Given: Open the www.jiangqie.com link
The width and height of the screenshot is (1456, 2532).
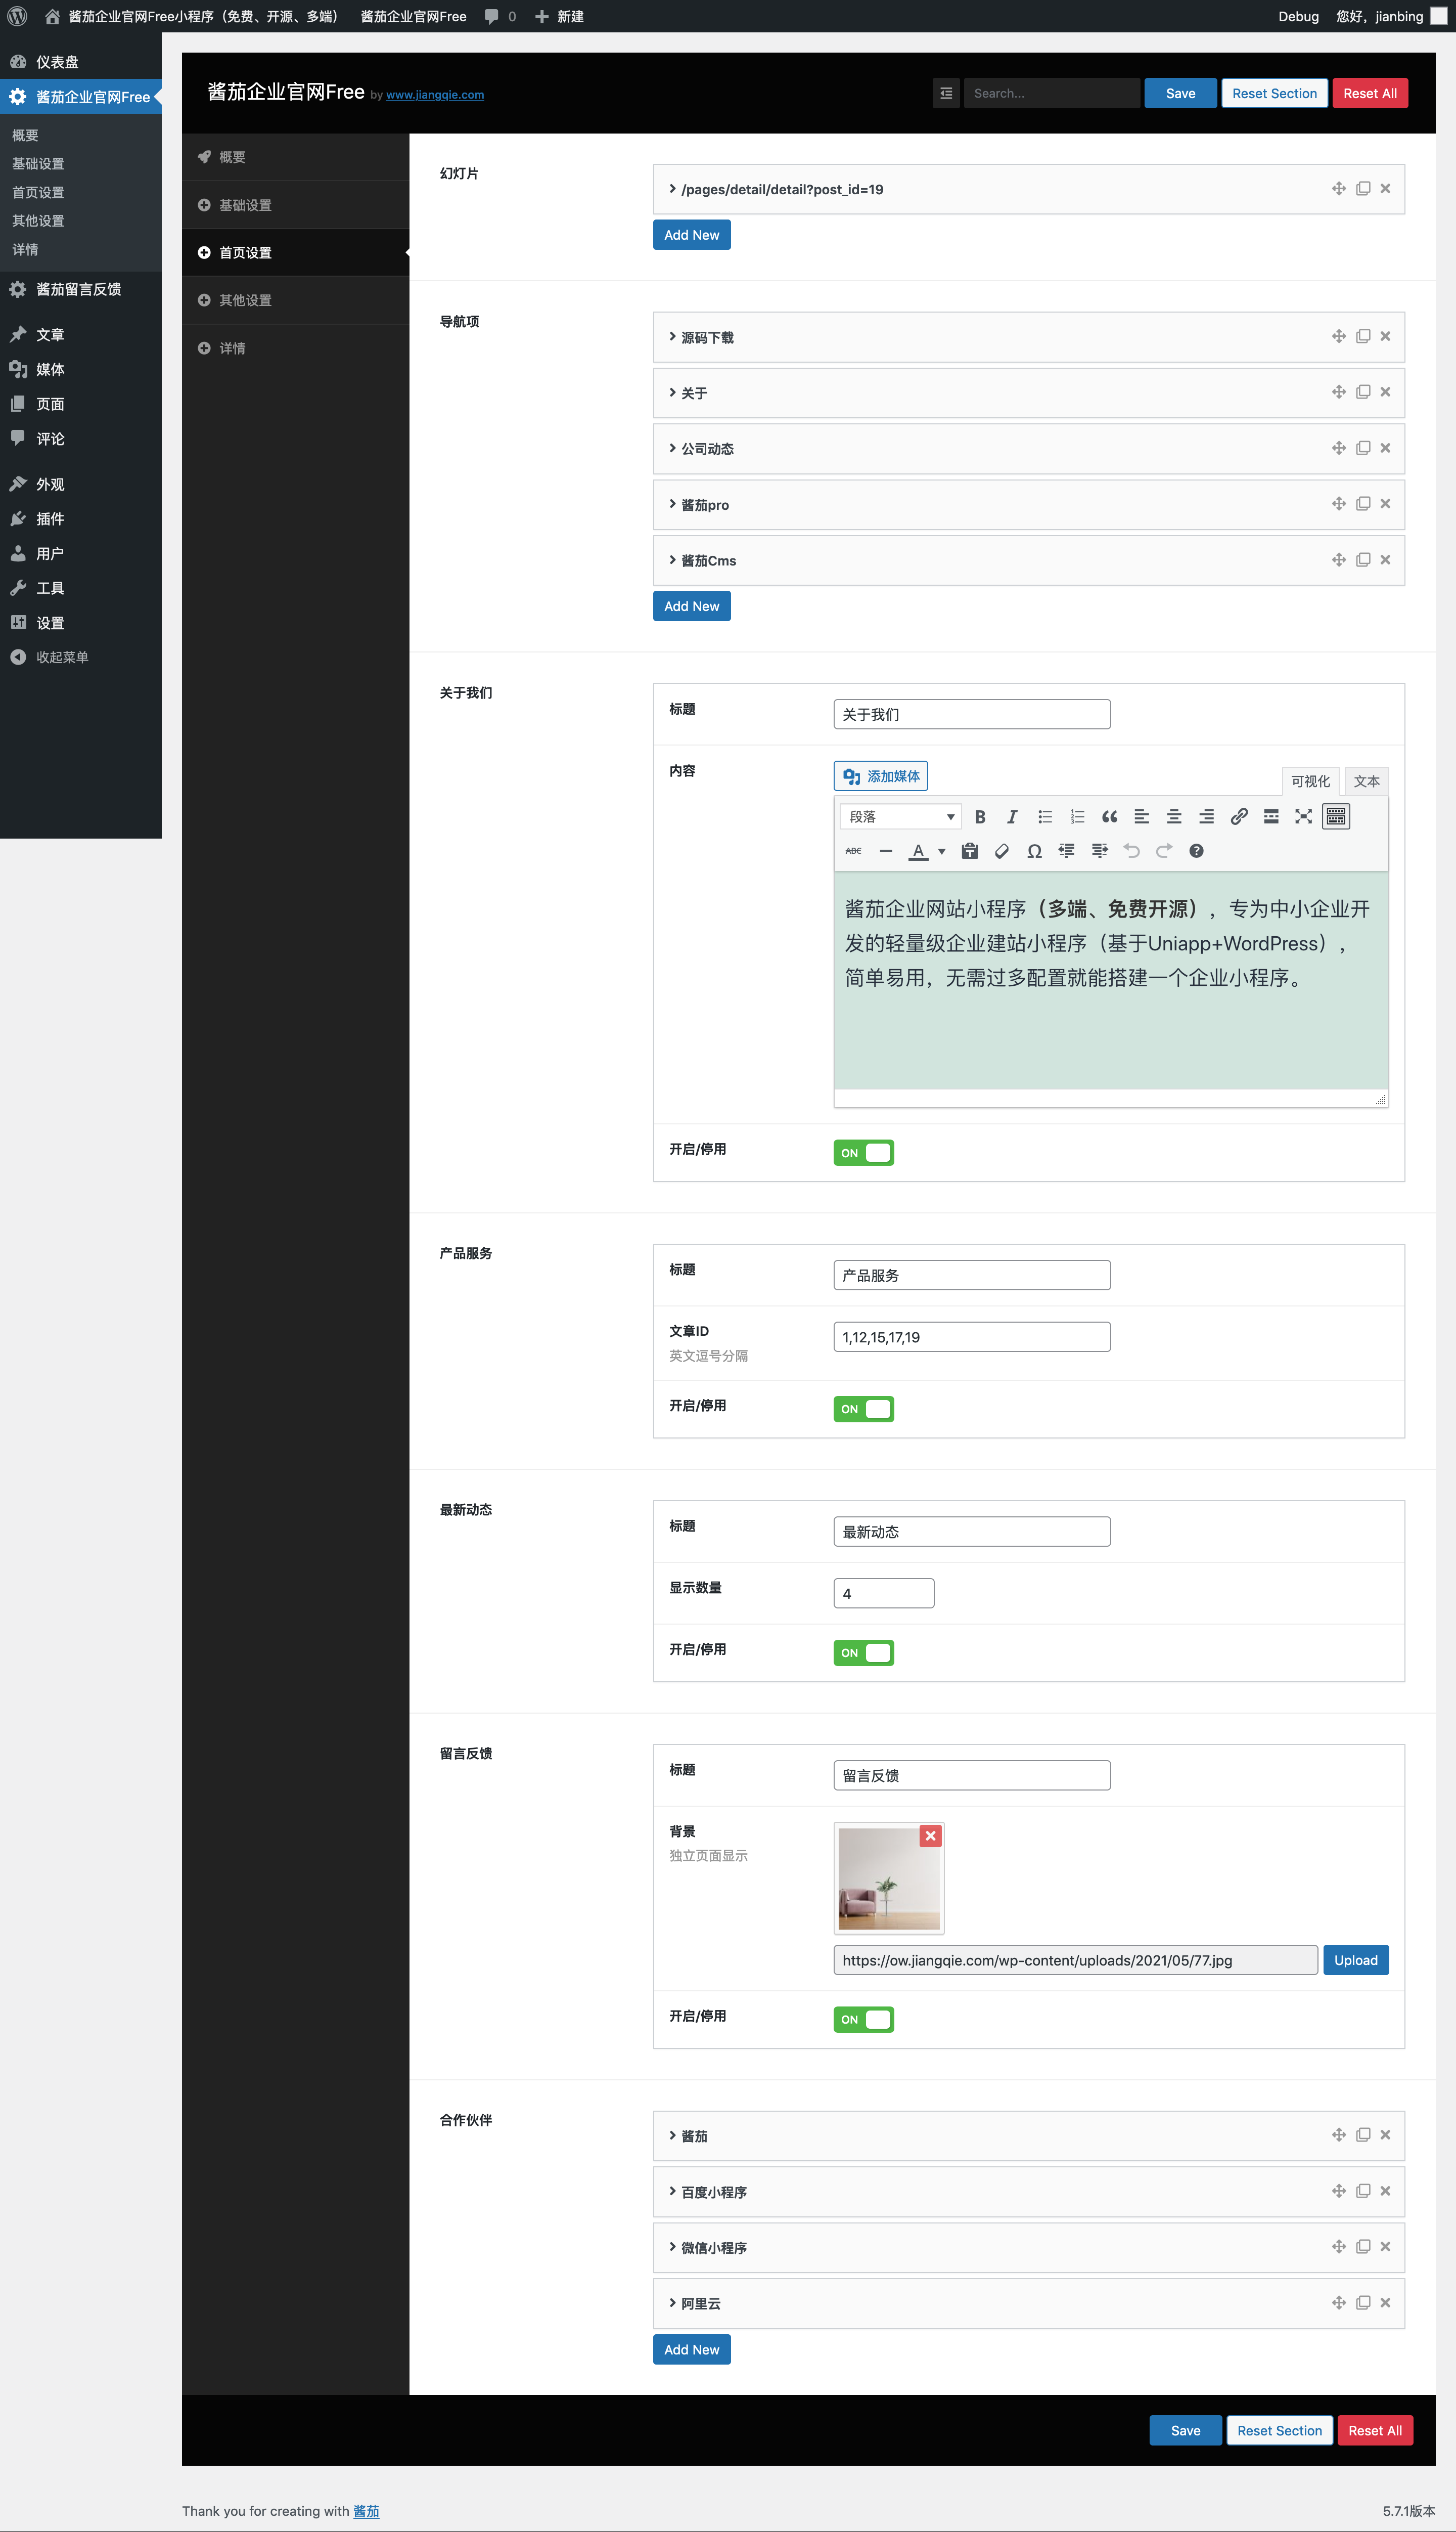Looking at the screenshot, I should [435, 95].
